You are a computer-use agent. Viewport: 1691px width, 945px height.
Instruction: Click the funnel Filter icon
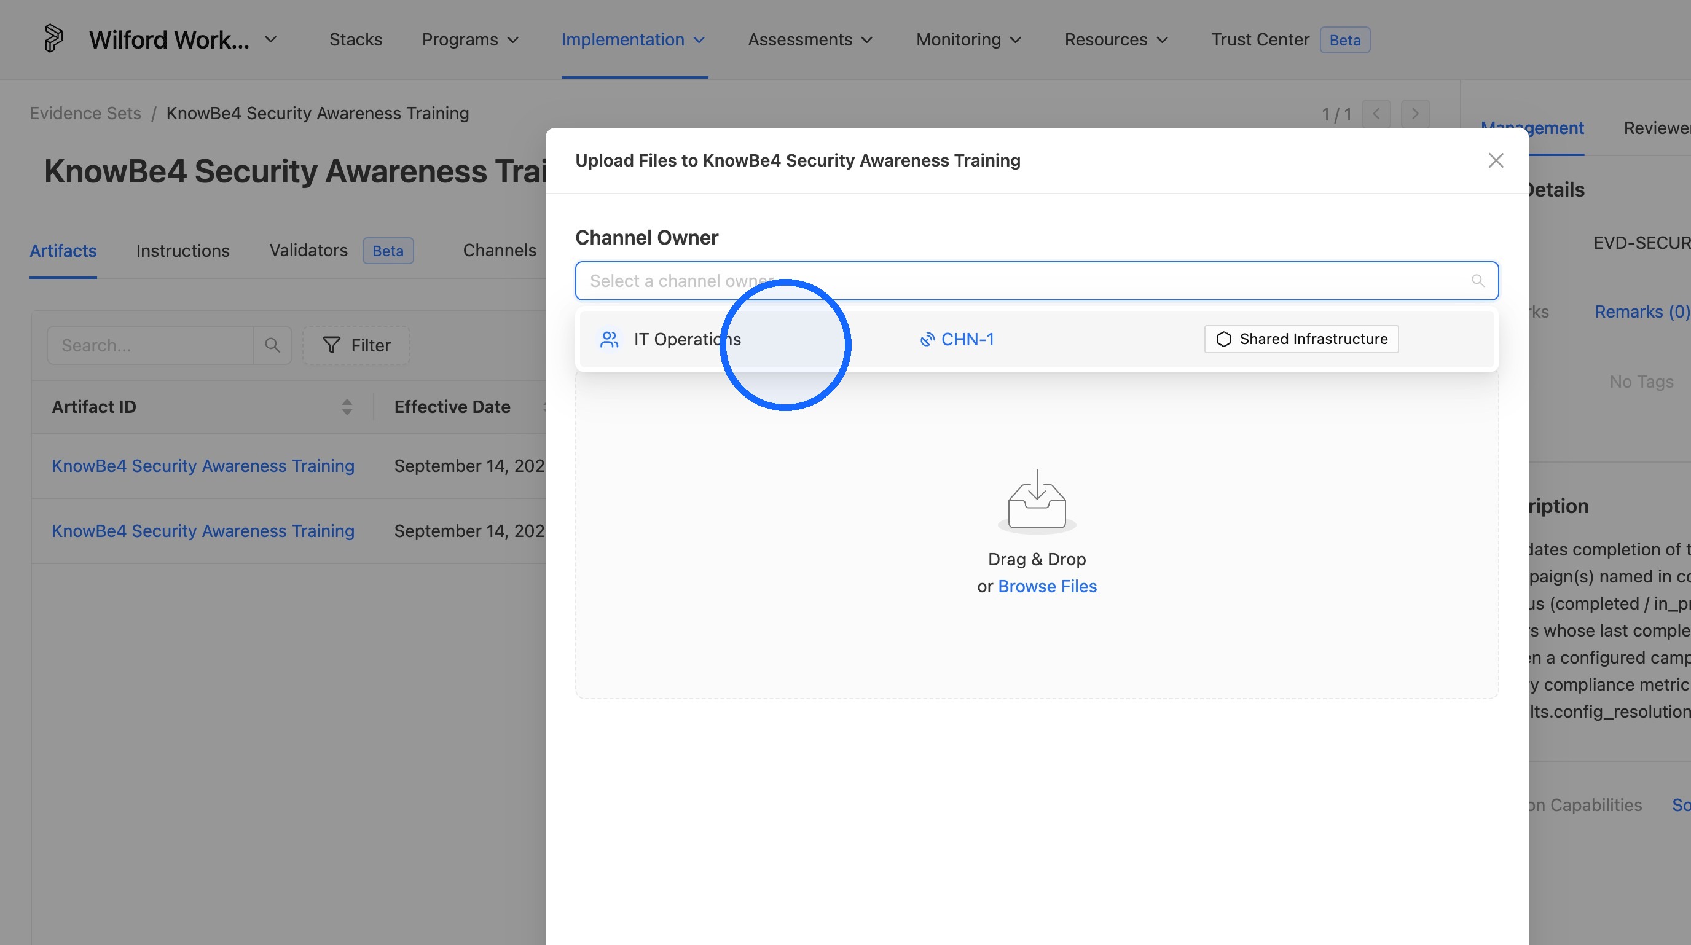click(332, 345)
